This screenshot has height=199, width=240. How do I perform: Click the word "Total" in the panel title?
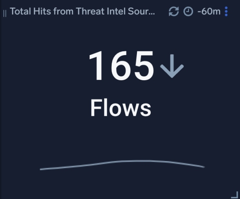[21, 12]
